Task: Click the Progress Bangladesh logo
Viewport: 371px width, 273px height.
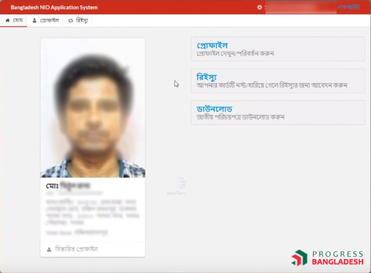Action: [328, 258]
